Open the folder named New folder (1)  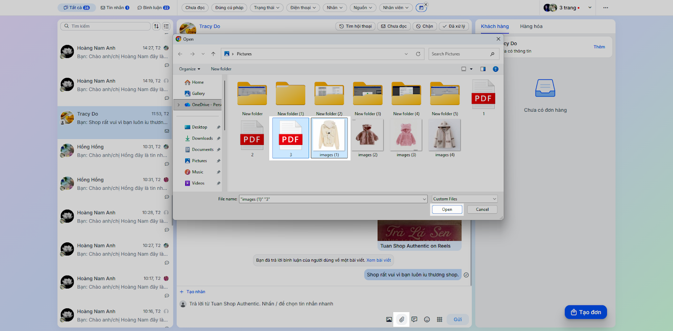pyautogui.click(x=291, y=98)
